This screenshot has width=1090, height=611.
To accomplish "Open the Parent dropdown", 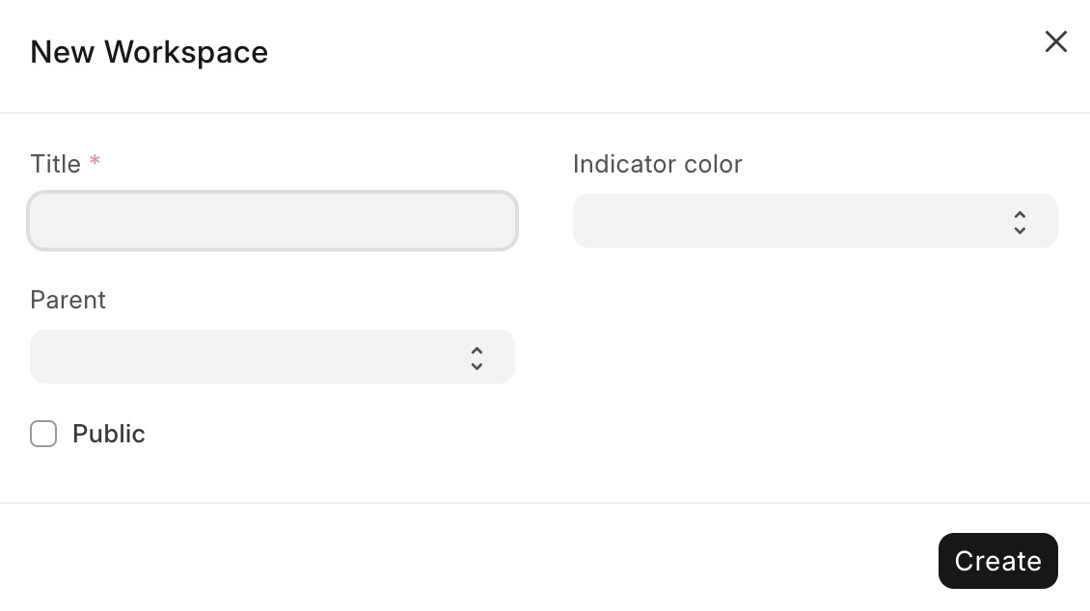I will click(251, 357).
